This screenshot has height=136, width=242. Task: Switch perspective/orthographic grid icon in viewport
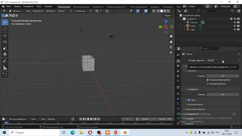(171, 53)
